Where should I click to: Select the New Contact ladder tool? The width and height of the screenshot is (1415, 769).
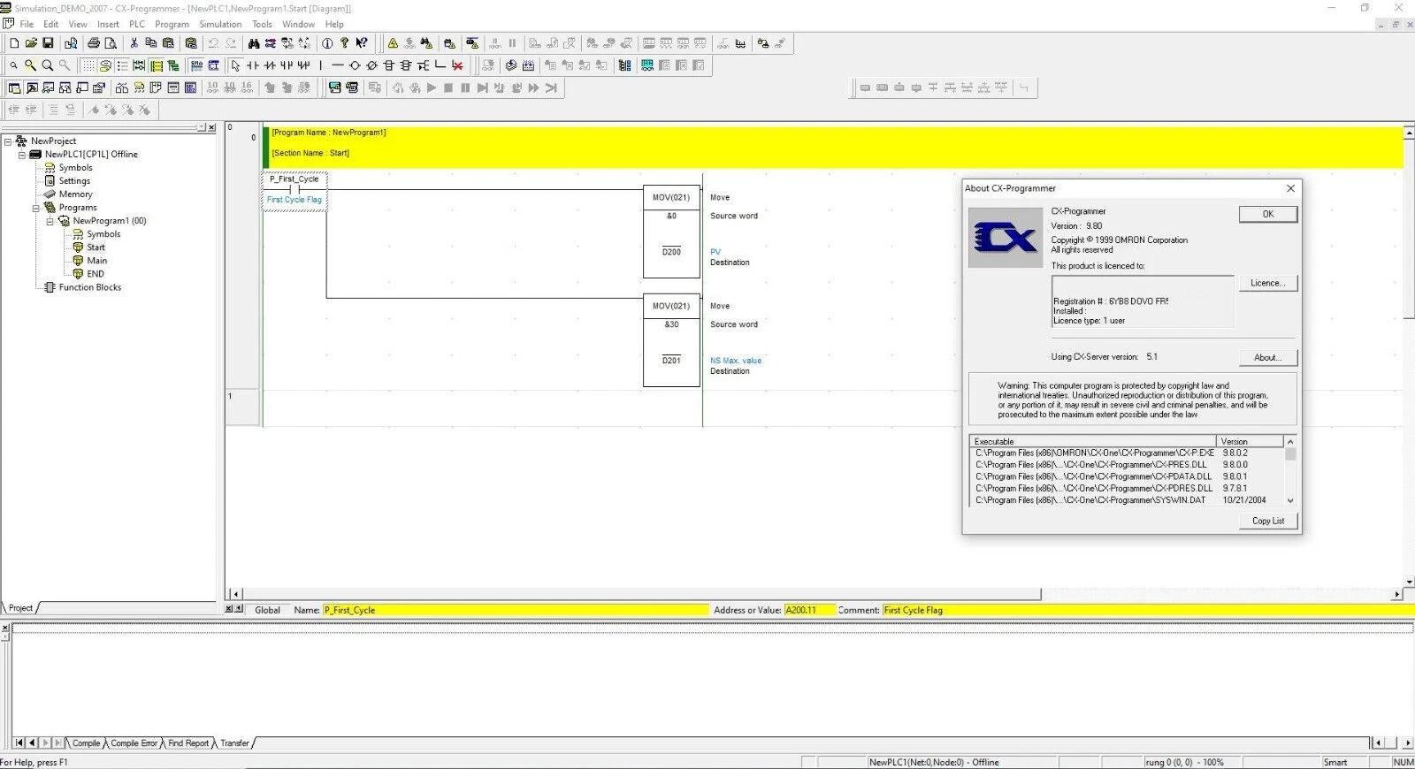[x=253, y=65]
